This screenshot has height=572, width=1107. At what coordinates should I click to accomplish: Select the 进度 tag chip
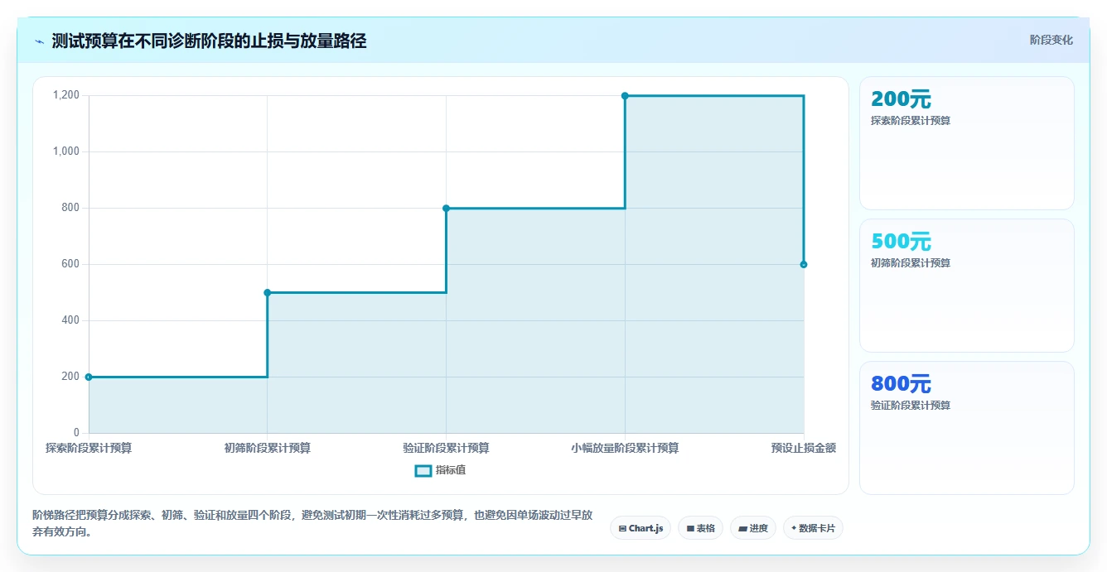752,528
